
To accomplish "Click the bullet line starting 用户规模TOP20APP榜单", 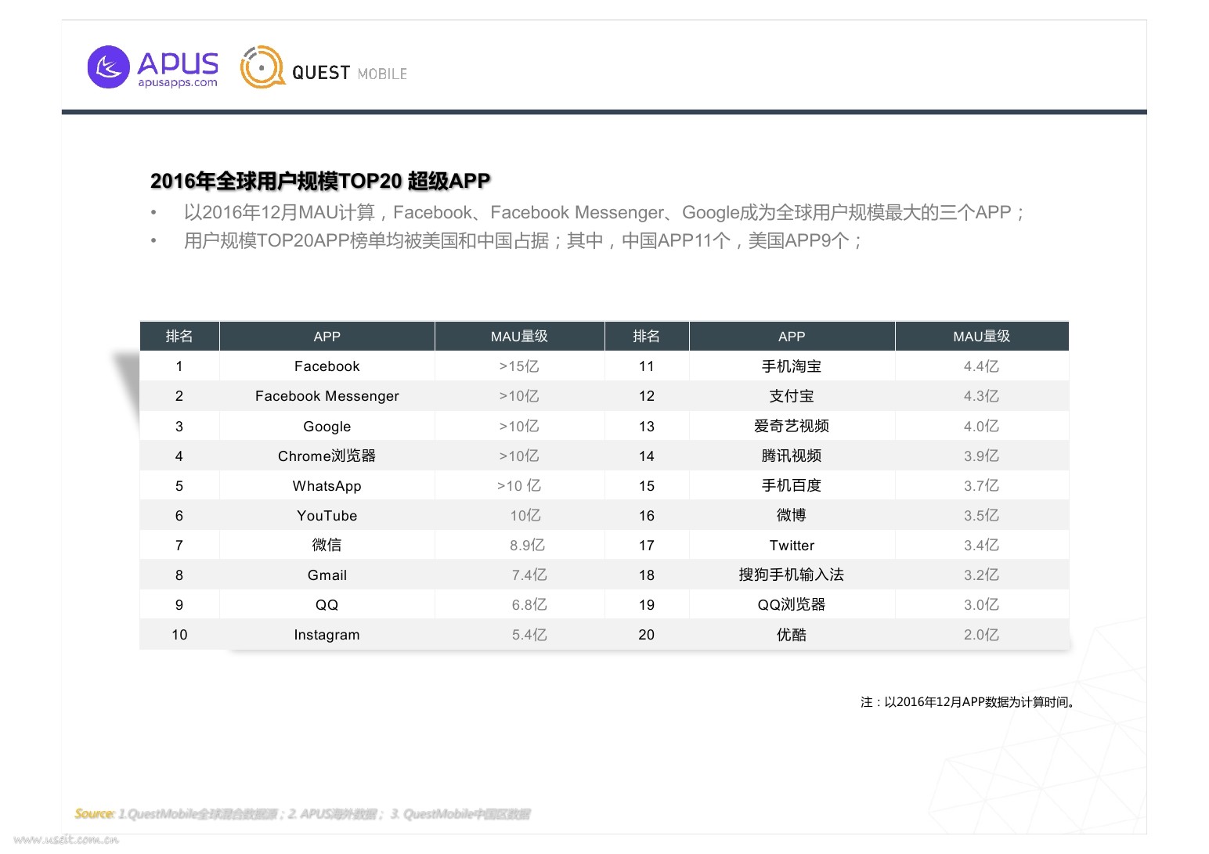I will click(x=523, y=240).
